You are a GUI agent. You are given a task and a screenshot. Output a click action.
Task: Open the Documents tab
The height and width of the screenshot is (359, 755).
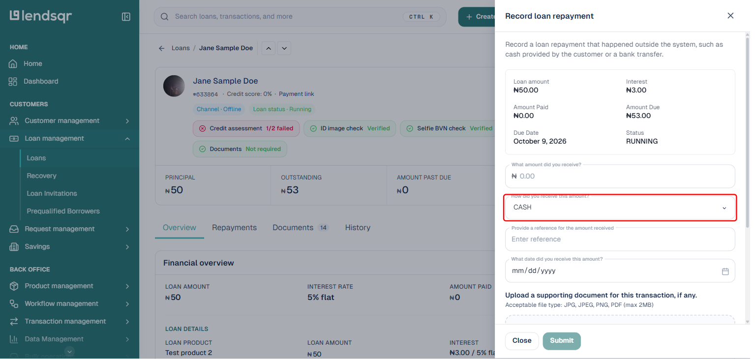pyautogui.click(x=301, y=228)
